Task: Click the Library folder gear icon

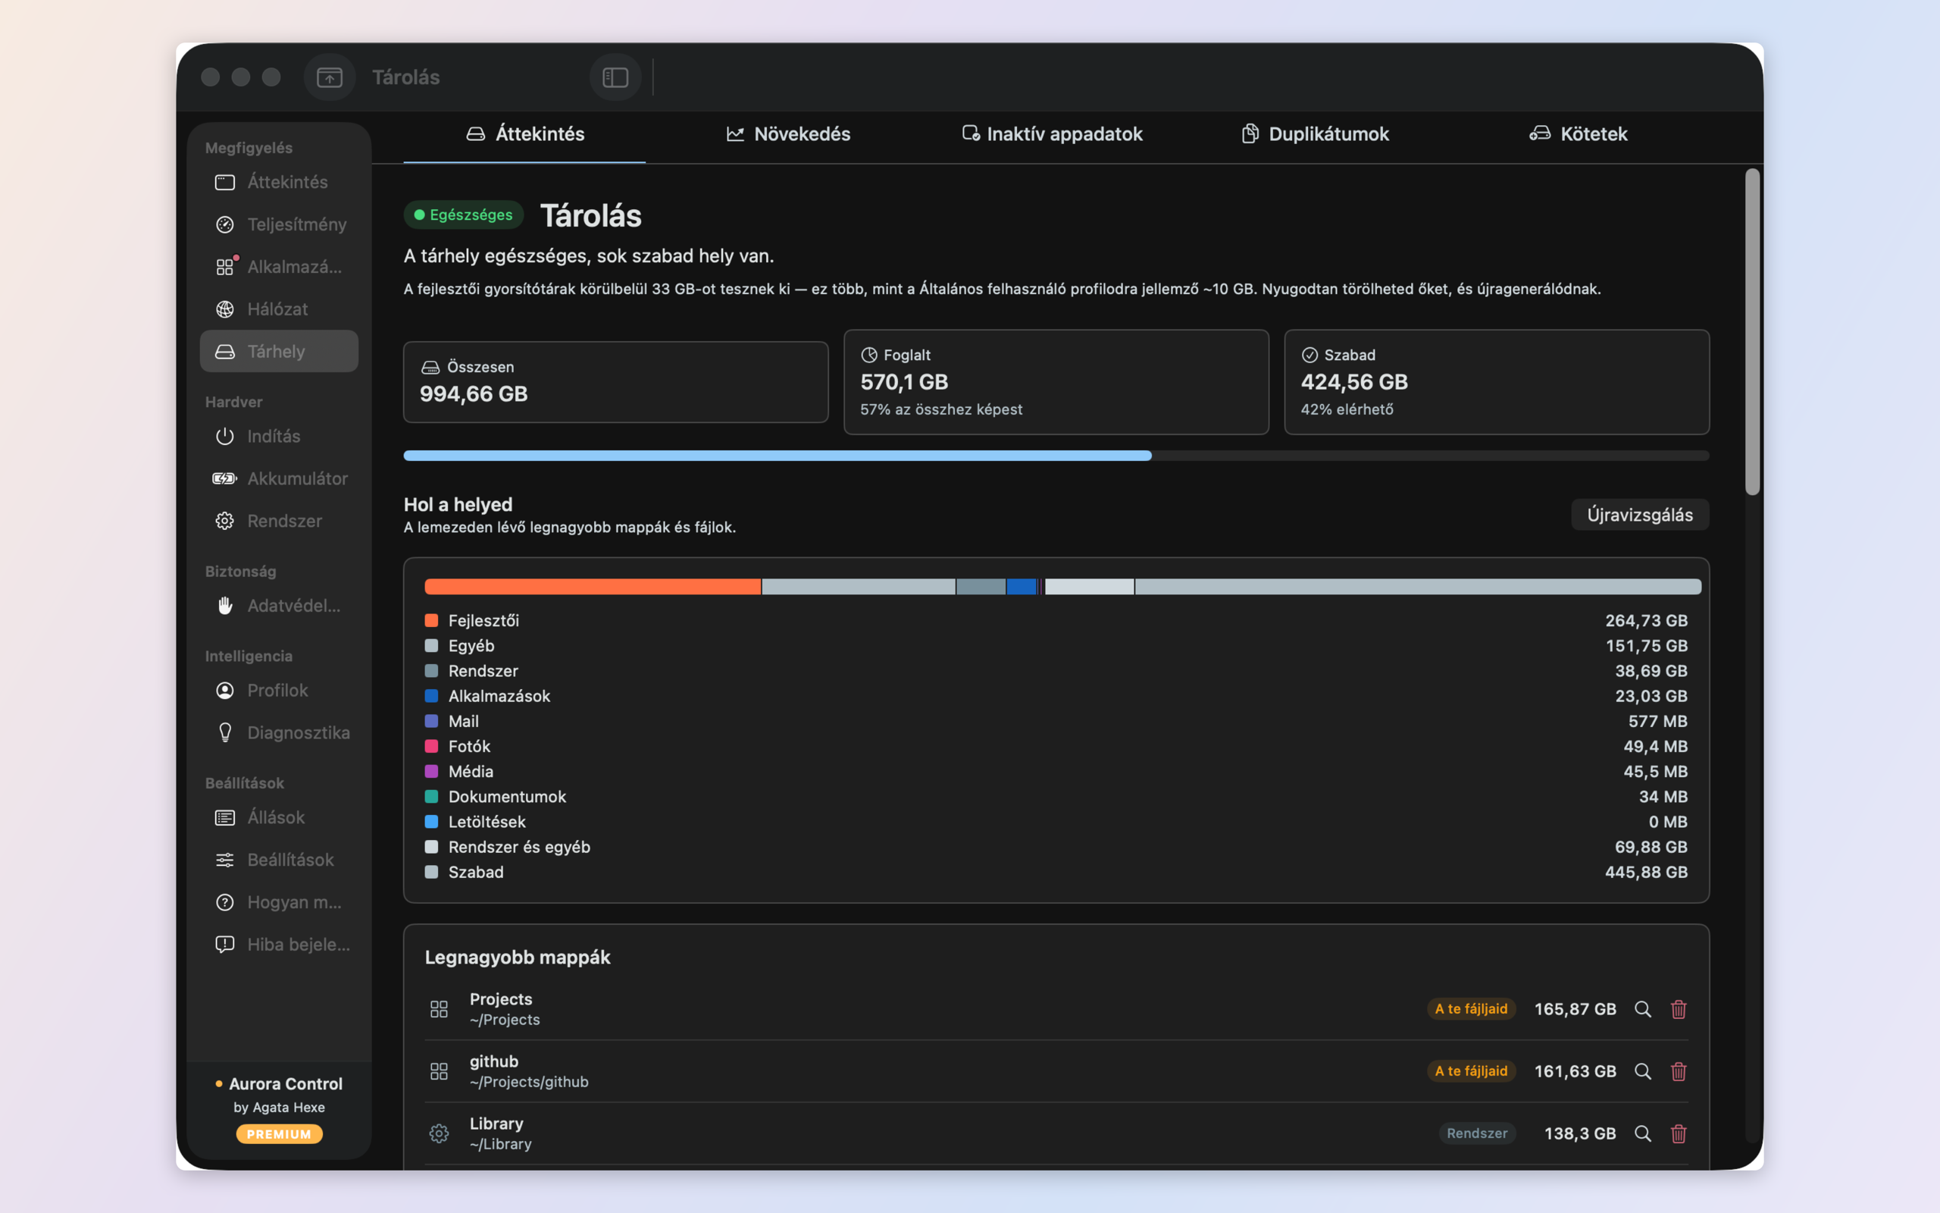Action: (x=439, y=1133)
